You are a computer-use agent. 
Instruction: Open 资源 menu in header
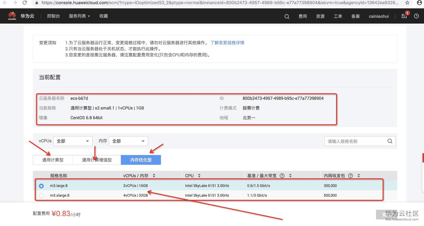click(320, 16)
